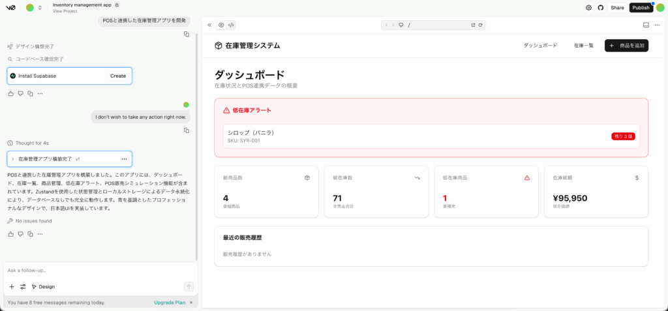Click the plus attachment icon in chat box
Viewport: 668px width, 311px height.
pyautogui.click(x=11, y=286)
